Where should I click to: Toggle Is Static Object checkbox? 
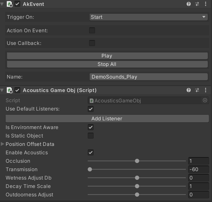[x=91, y=136]
